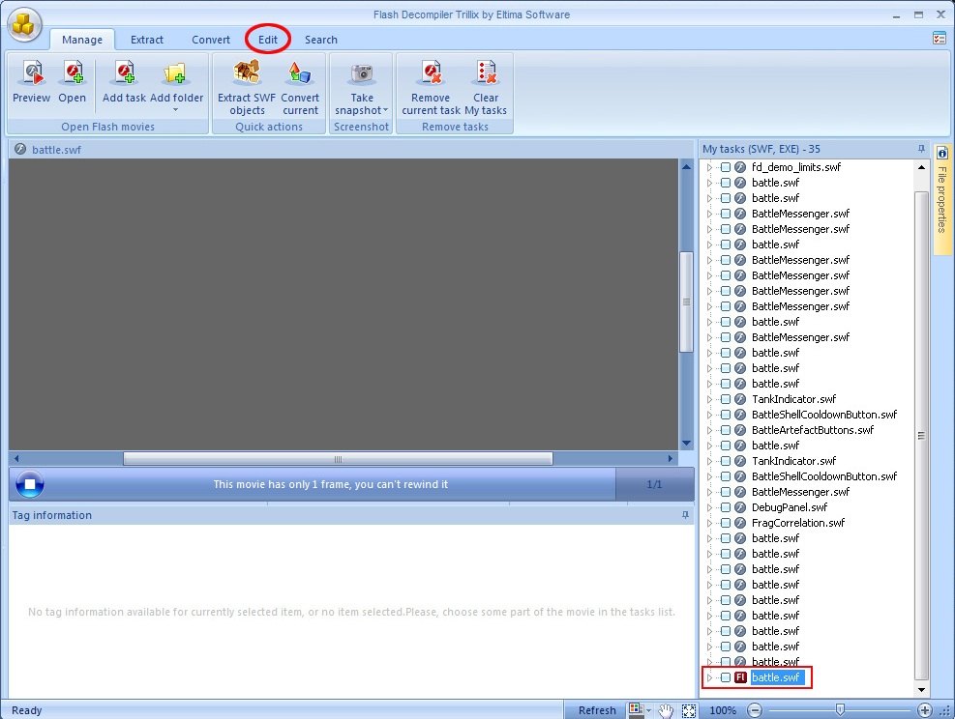
Task: Click the 100% zoom value
Action: [x=723, y=710]
